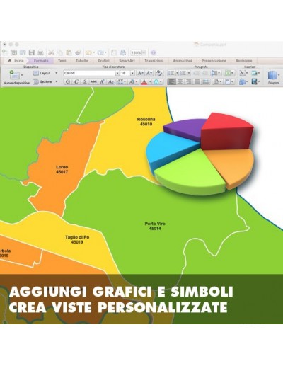Click the Paste clipboard icon

click(x=69, y=52)
